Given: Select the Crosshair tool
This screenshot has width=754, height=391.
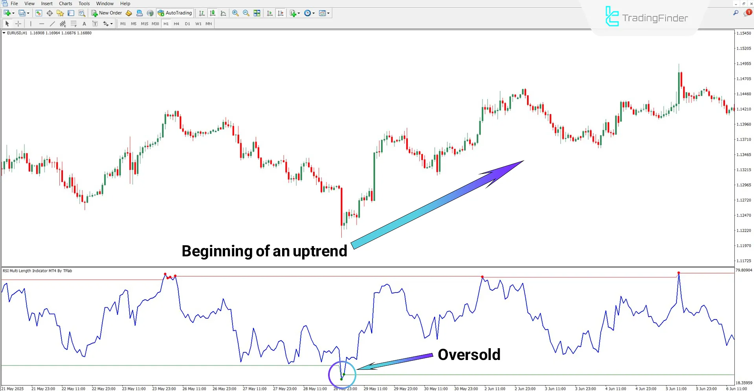Looking at the screenshot, I should point(18,24).
